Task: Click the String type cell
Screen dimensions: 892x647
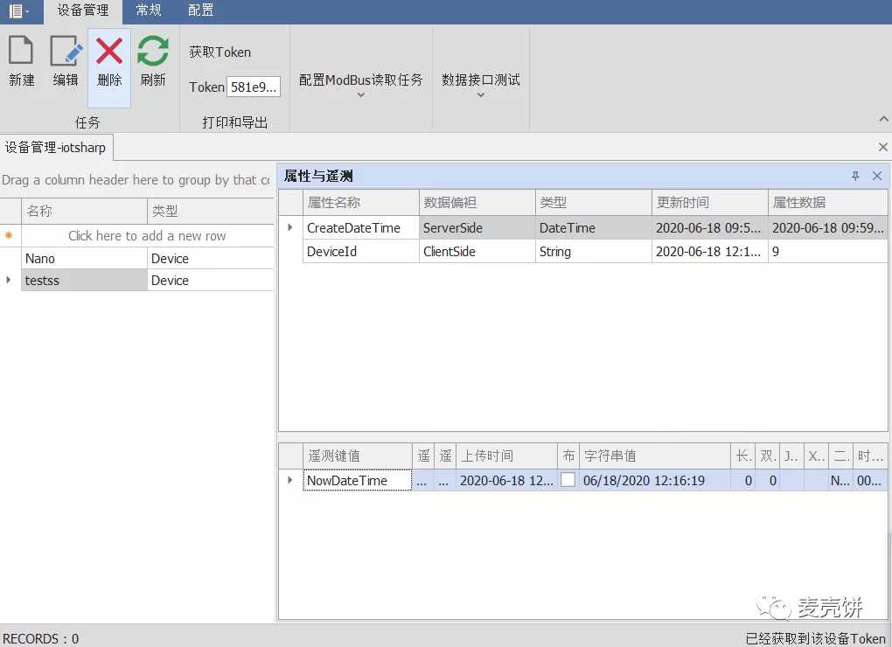Action: point(593,251)
